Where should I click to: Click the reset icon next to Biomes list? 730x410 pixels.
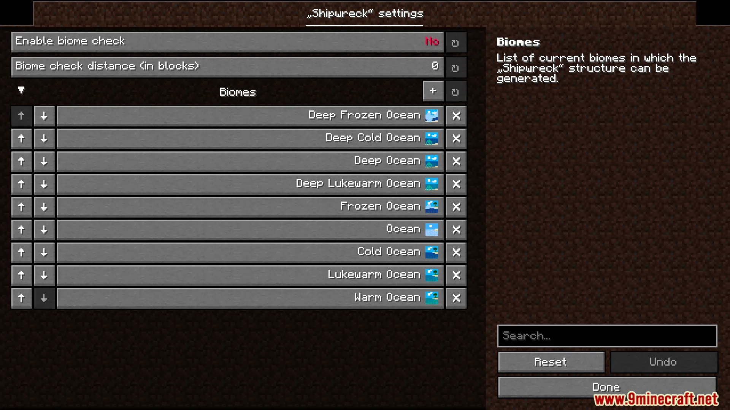[x=455, y=91]
